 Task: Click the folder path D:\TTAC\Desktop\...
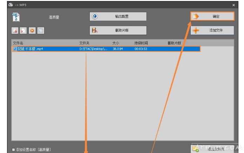click(93, 49)
